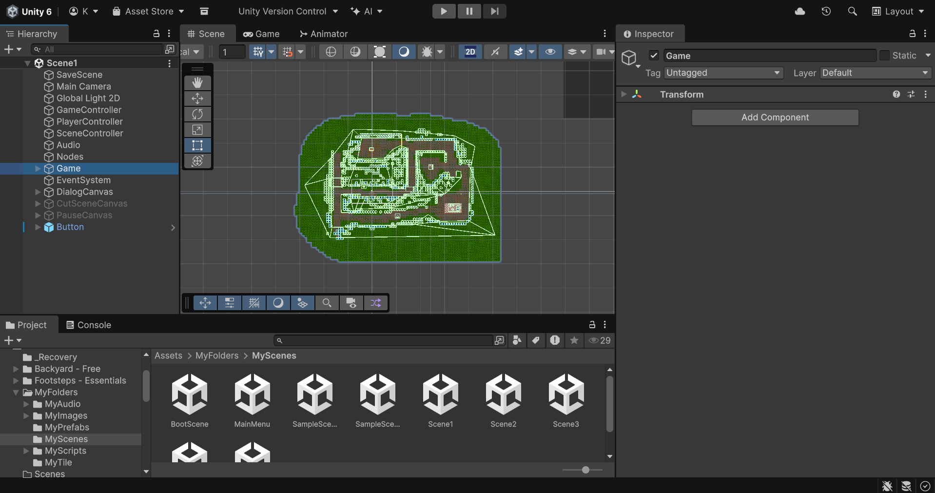Expand the Transform component
Screen dimensions: 935x493
(623, 94)
